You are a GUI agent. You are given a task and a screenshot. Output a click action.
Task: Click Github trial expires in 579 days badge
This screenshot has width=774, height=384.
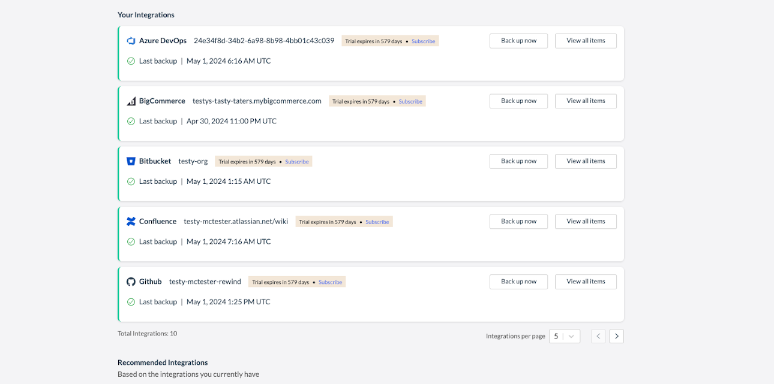point(297,282)
